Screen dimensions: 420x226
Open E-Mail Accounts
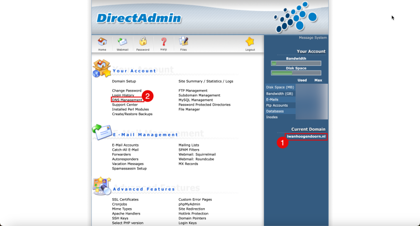125,145
